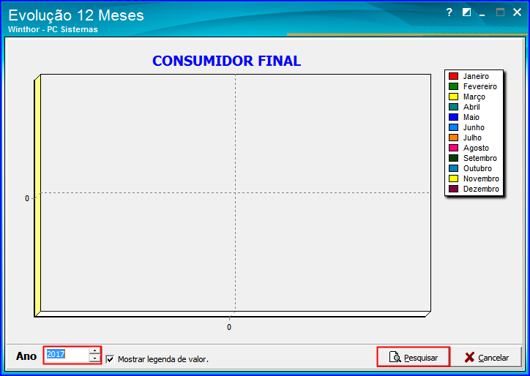Click the Agosto legend label

click(476, 148)
